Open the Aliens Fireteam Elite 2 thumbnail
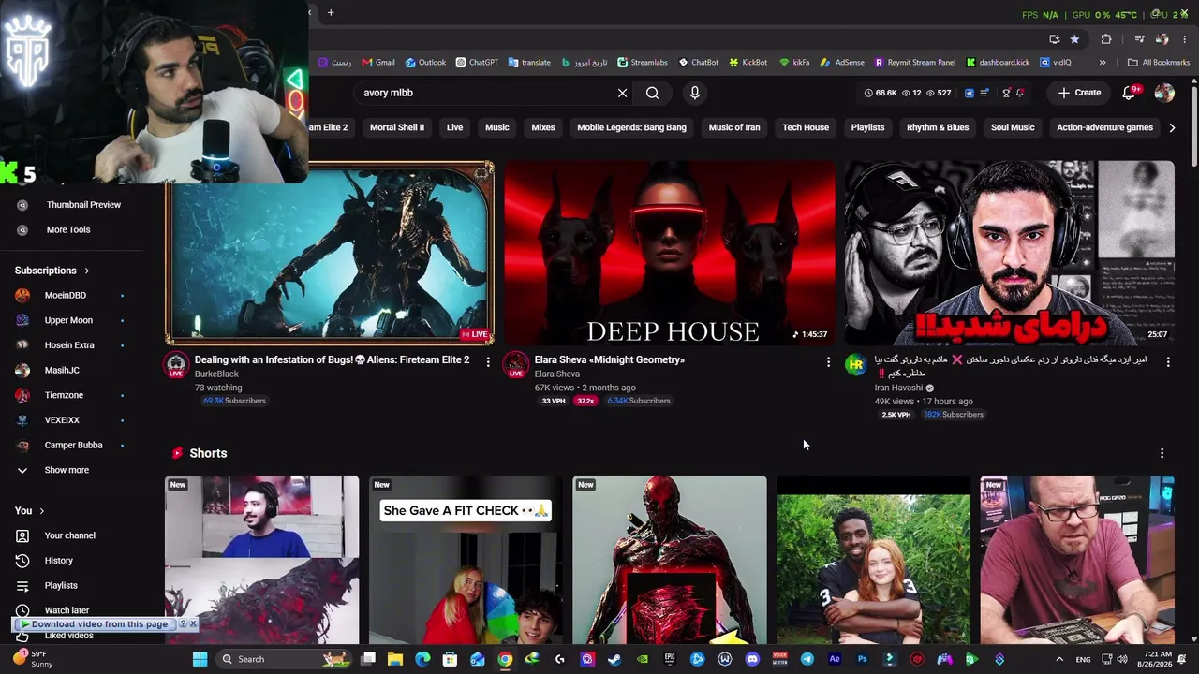Image resolution: width=1199 pixels, height=674 pixels. click(x=330, y=253)
